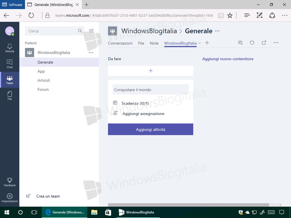Expand WindowsBlogItalia tab dropdown chevron
291x218 pixels.
(199, 43)
